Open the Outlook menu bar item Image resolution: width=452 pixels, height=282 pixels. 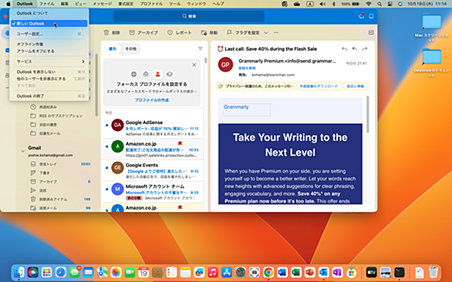(x=25, y=4)
